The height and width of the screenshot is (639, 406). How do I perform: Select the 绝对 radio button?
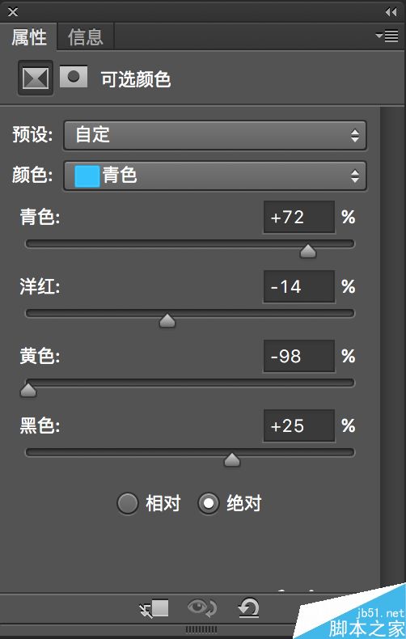coord(209,504)
